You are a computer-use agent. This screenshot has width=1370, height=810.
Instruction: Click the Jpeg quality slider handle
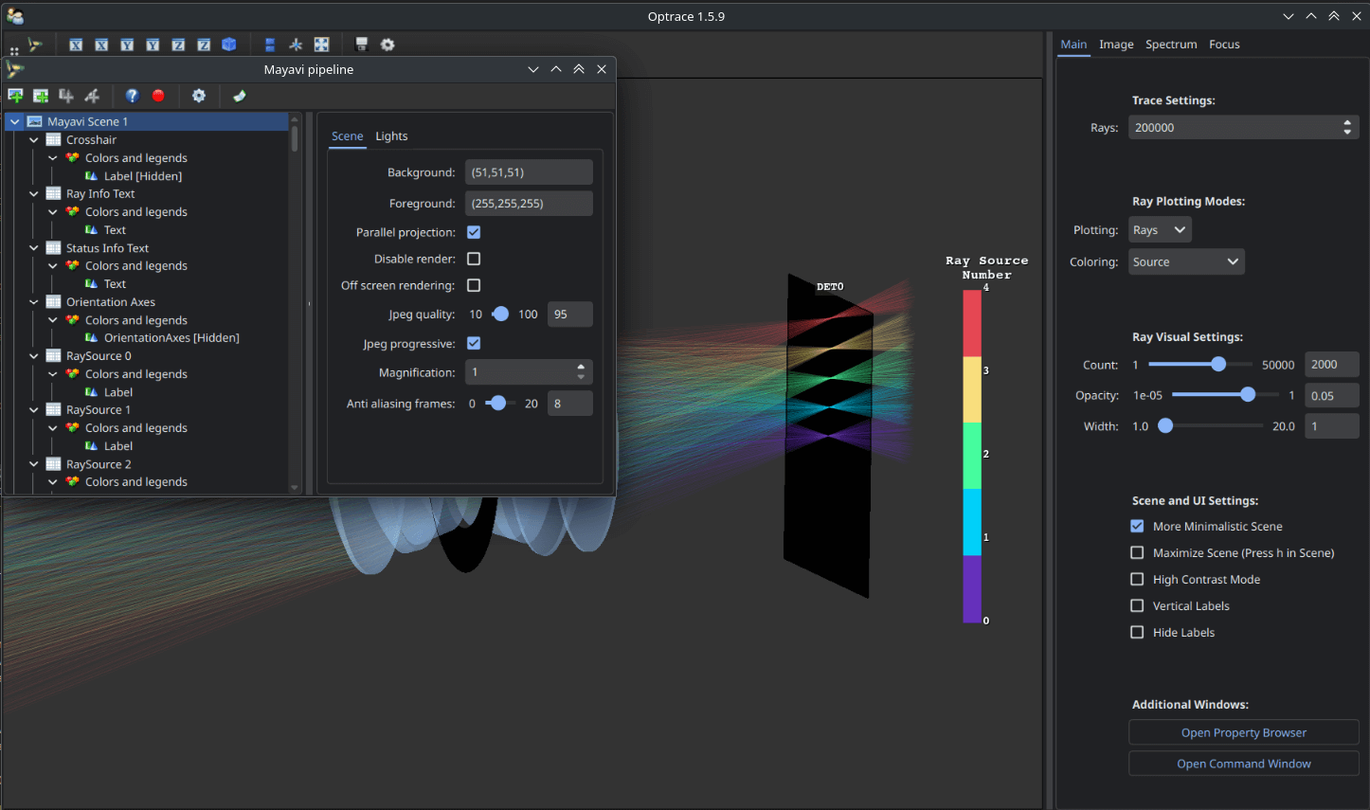pos(501,314)
